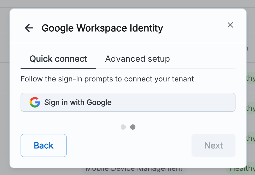Switch to the Quick connect tab
Image resolution: width=255 pixels, height=175 pixels.
pyautogui.click(x=58, y=59)
